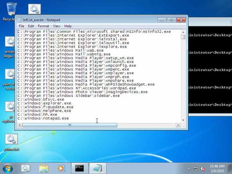
Task: Click the C:\Windows\explorer.exe line
Action: [x=44, y=103]
